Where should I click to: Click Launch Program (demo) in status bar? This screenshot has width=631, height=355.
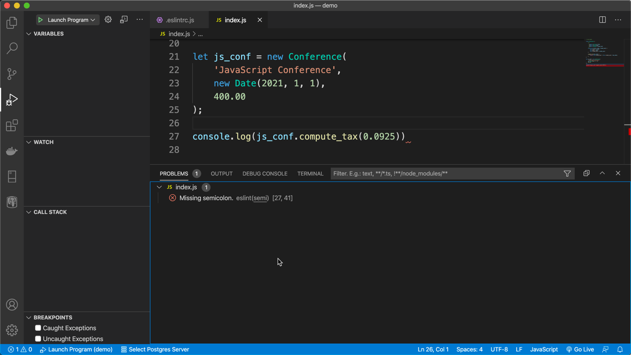[76, 350]
